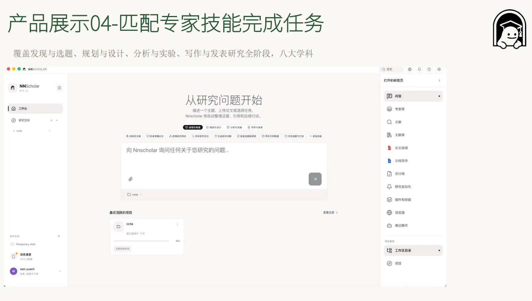Choose the 寻找研究空白 skill chip
Viewport: 532px width, 301px height.
click(200, 136)
